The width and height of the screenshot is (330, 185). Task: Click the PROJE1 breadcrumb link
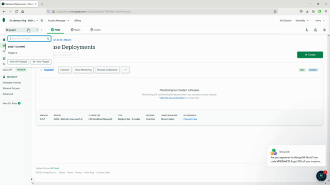tap(68, 40)
